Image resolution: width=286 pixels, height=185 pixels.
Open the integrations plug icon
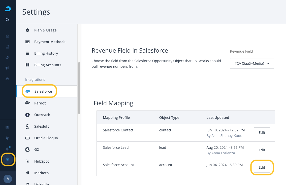(x=7, y=138)
